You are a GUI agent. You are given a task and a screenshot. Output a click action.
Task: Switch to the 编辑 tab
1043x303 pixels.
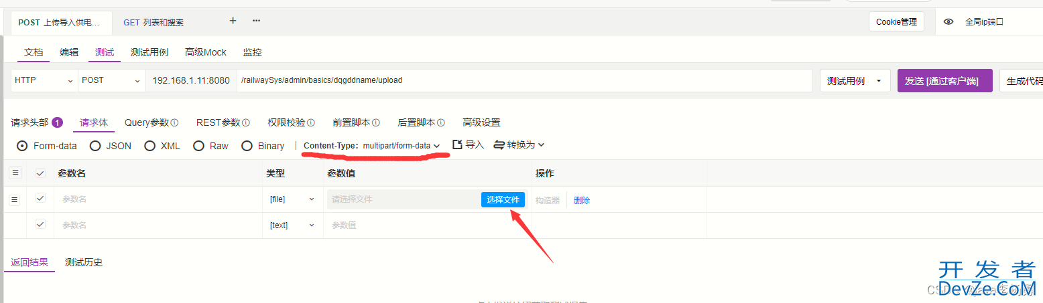69,52
